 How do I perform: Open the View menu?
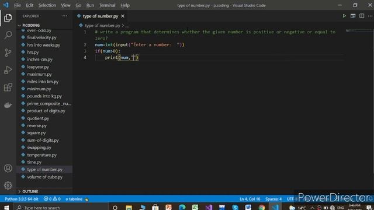pos(65,5)
